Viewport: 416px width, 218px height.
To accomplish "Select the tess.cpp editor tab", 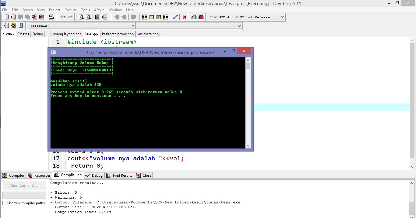I will pyautogui.click(x=92, y=33).
